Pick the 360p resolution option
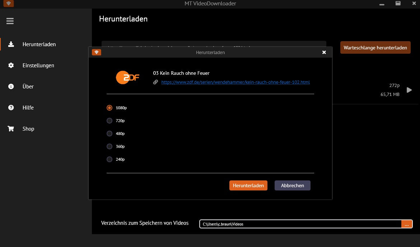The height and width of the screenshot is (247, 420). click(109, 146)
